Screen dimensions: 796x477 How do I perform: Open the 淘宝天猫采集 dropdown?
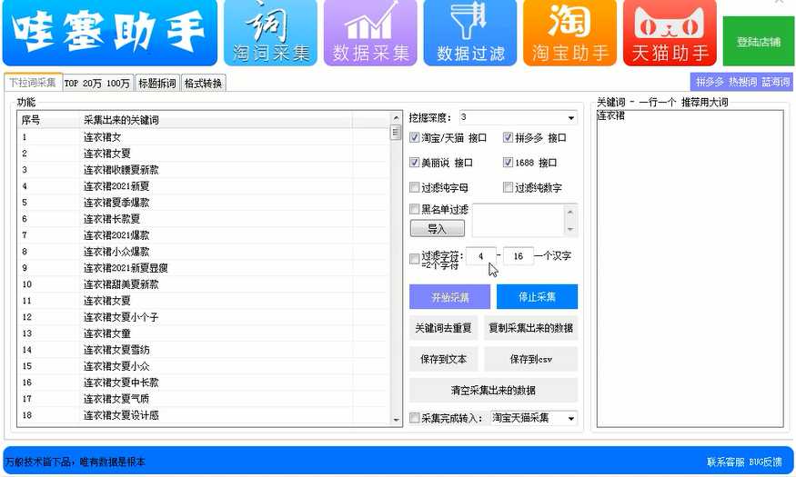[x=534, y=418]
